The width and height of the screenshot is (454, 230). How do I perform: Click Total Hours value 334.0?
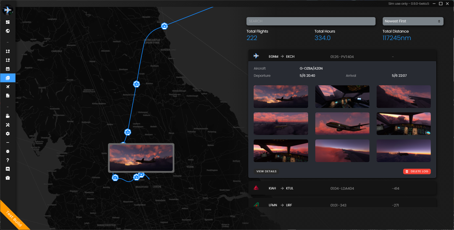322,38
